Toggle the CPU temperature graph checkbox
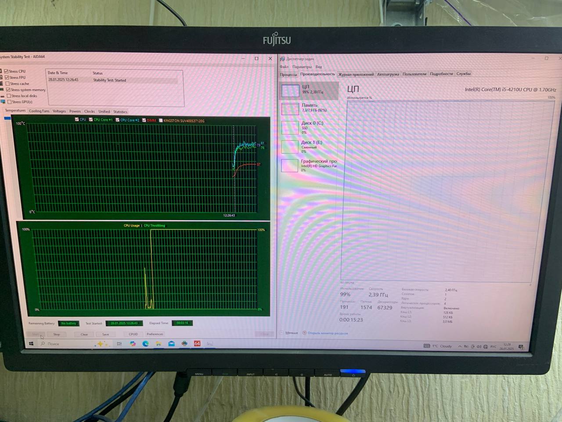Image resolution: width=562 pixels, height=422 pixels. 77,119
